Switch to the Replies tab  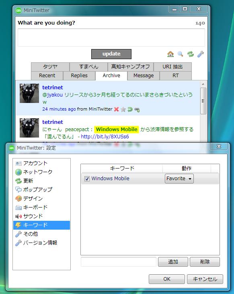(x=79, y=76)
